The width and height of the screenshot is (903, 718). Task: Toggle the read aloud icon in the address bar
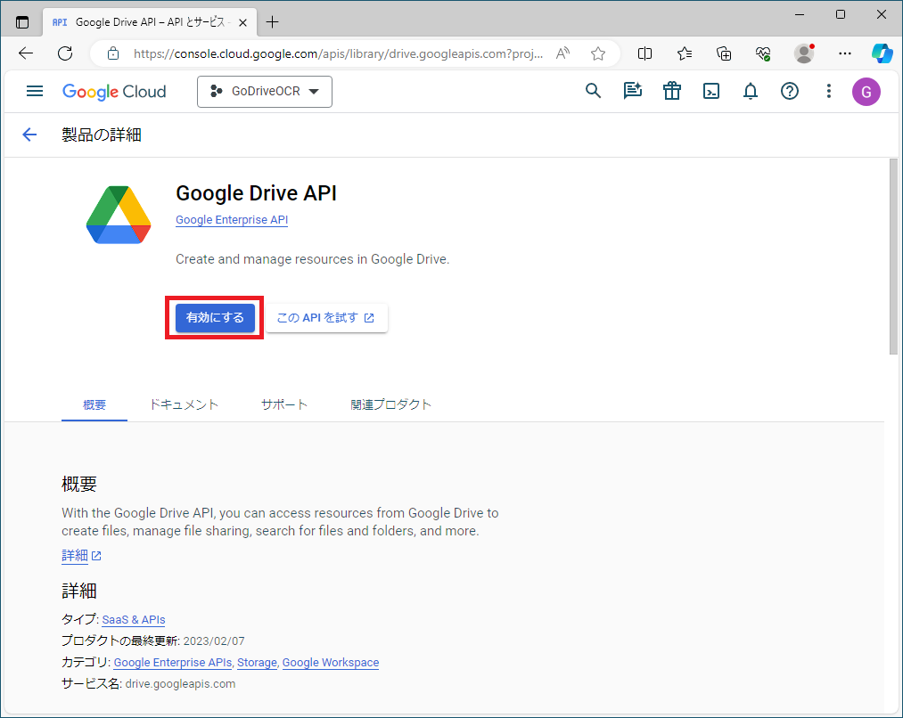click(x=562, y=53)
